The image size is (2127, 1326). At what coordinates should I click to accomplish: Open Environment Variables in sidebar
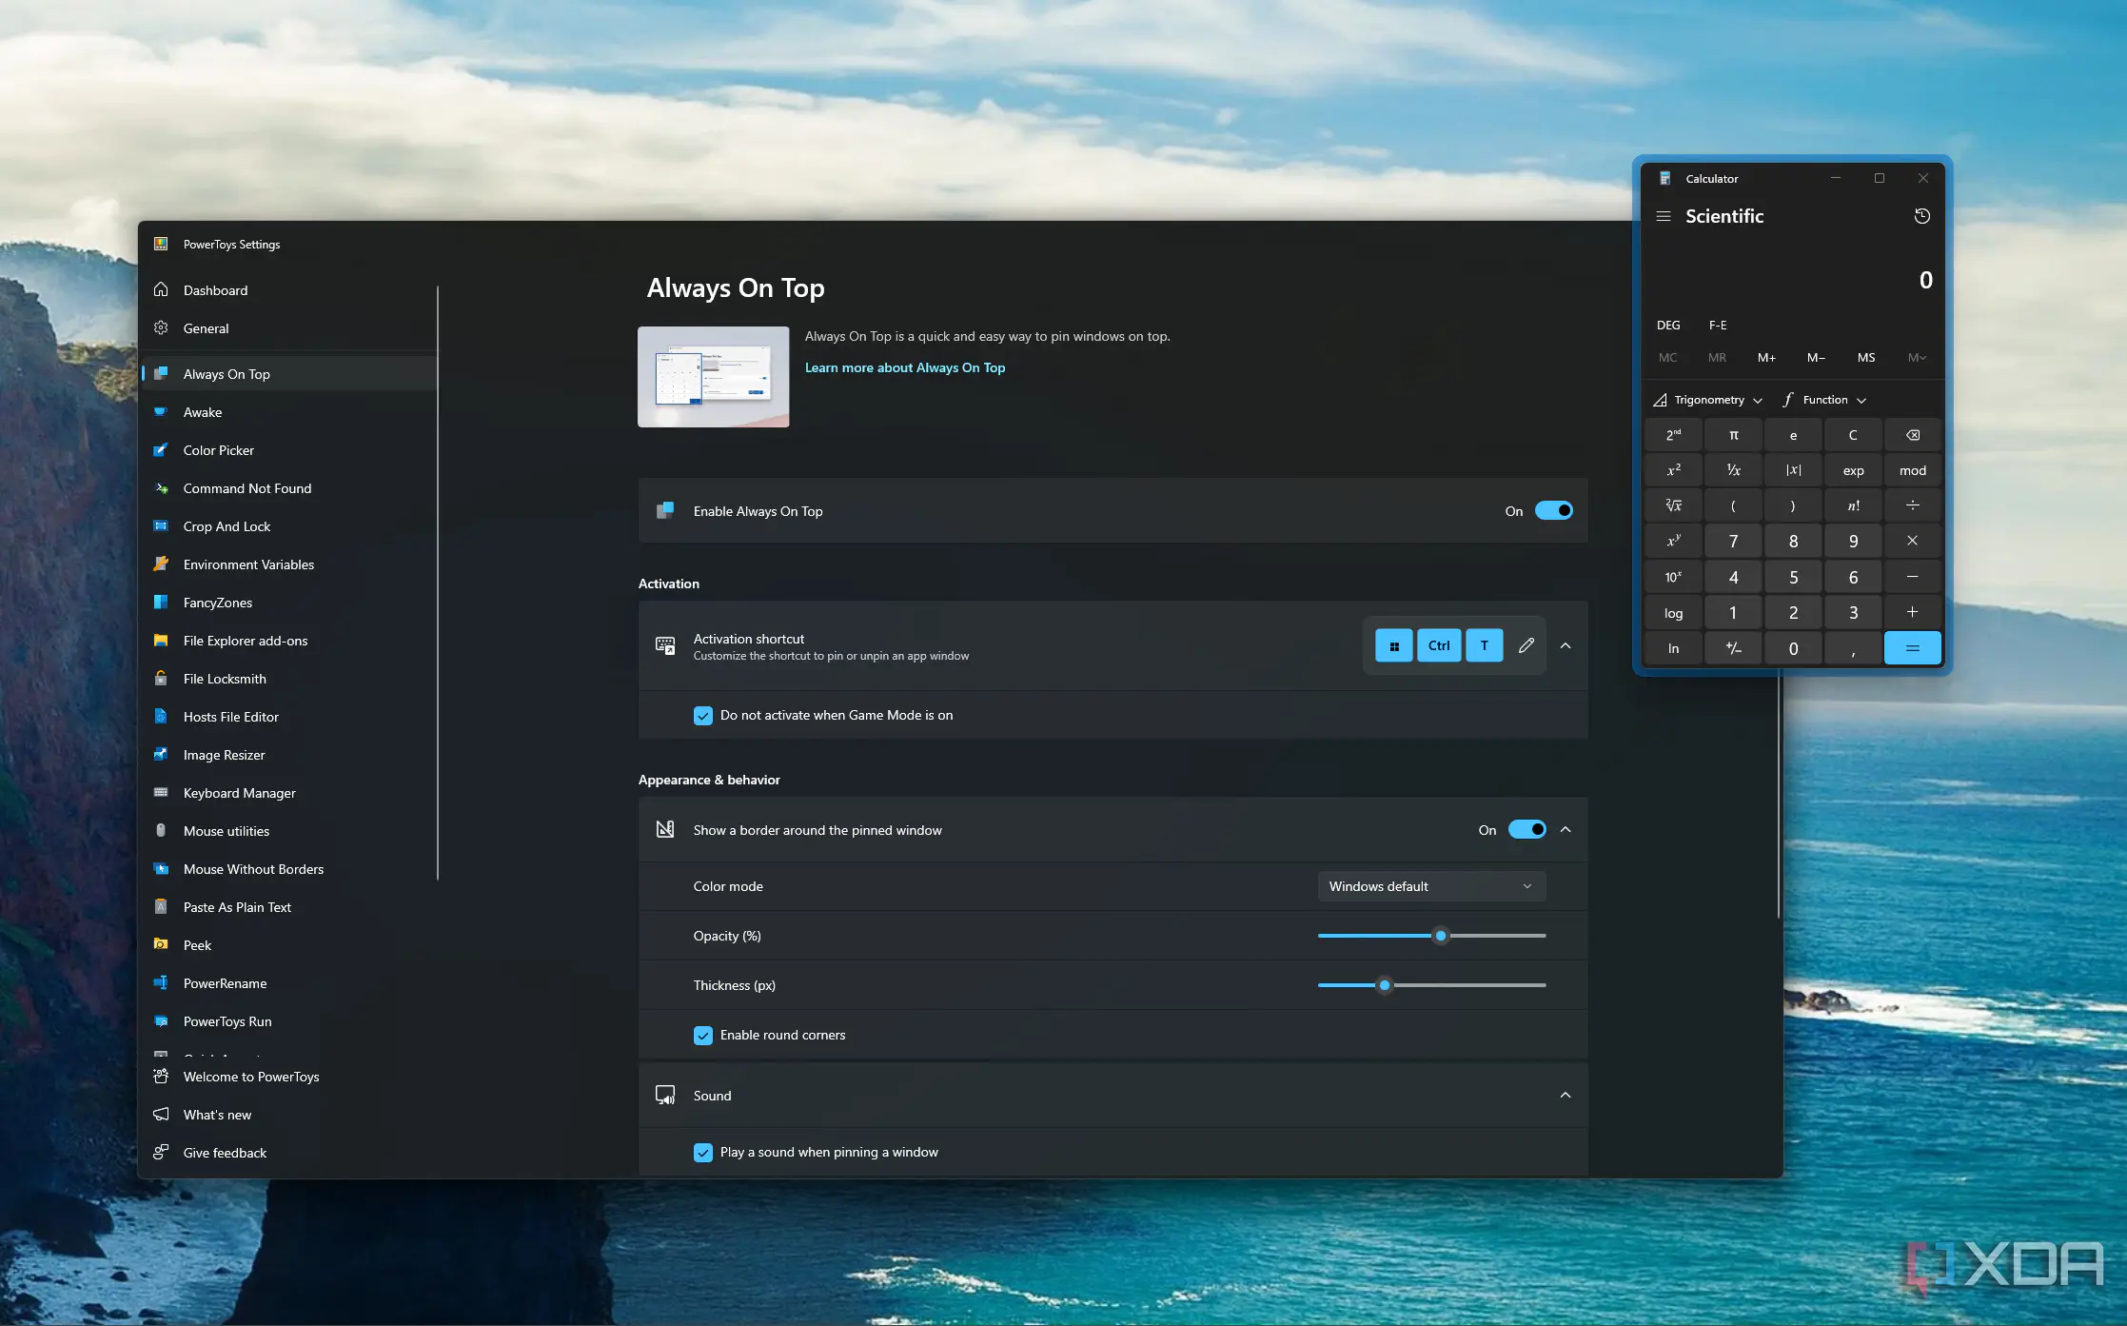(290, 564)
